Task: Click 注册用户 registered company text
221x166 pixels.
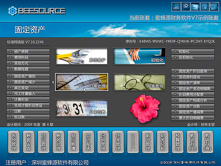Action: pos(47,162)
